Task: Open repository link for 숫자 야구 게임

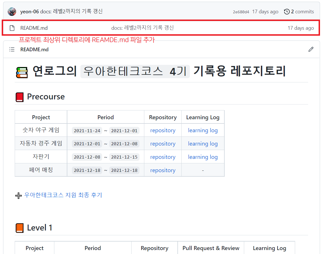Action: [x=163, y=131]
